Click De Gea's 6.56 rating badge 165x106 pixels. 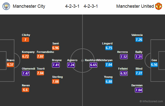(x=154, y=65)
